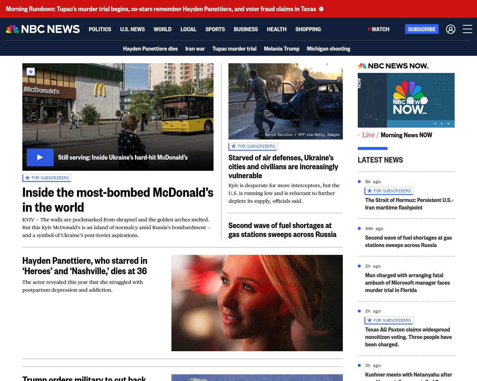Open the Hayden Panettiere dies topic
The width and height of the screenshot is (477, 381).
pyautogui.click(x=150, y=49)
